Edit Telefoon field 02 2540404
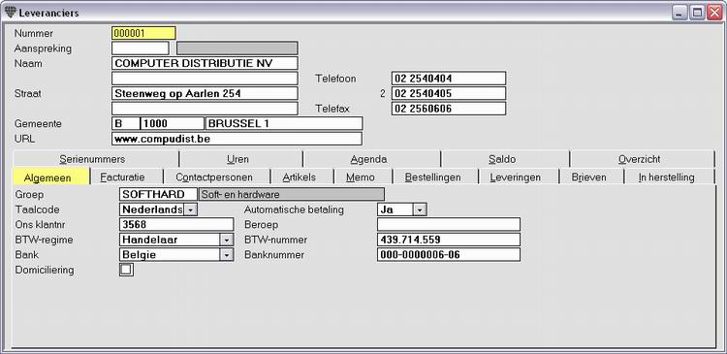Image resolution: width=727 pixels, height=354 pixels. pyautogui.click(x=449, y=78)
